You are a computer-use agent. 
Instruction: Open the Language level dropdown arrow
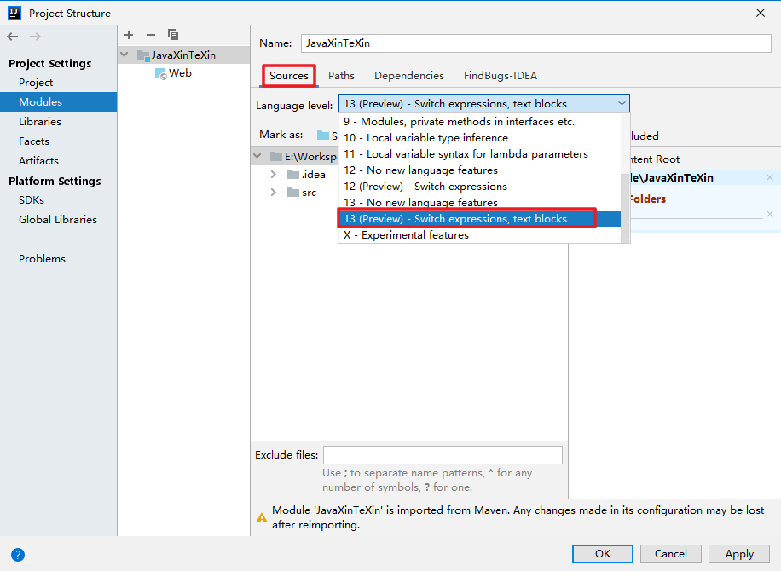click(x=622, y=103)
